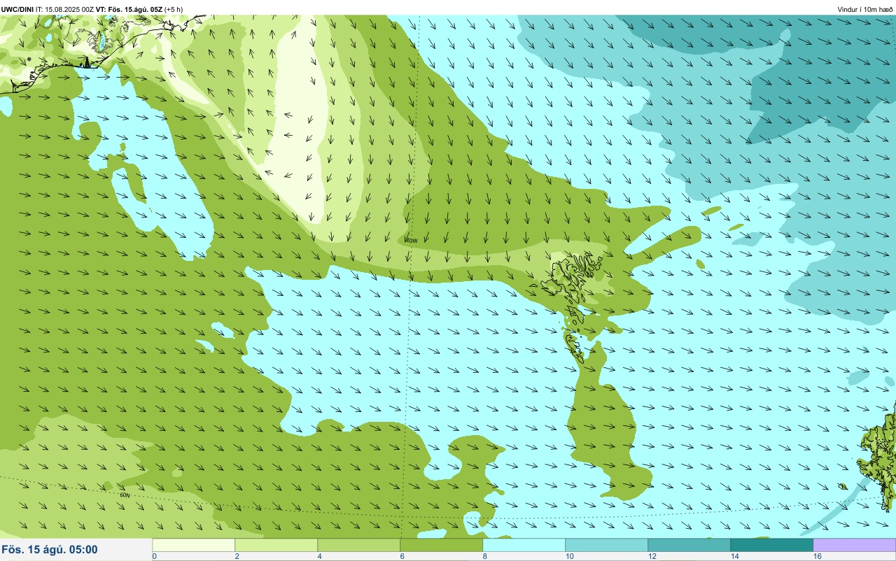
Task: Select the 'IT: 15.08.2025 00Z' initial time text
Action: click(65, 9)
